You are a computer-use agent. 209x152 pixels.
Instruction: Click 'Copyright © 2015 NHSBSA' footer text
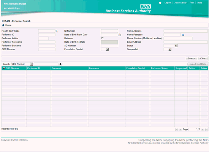click(14, 140)
